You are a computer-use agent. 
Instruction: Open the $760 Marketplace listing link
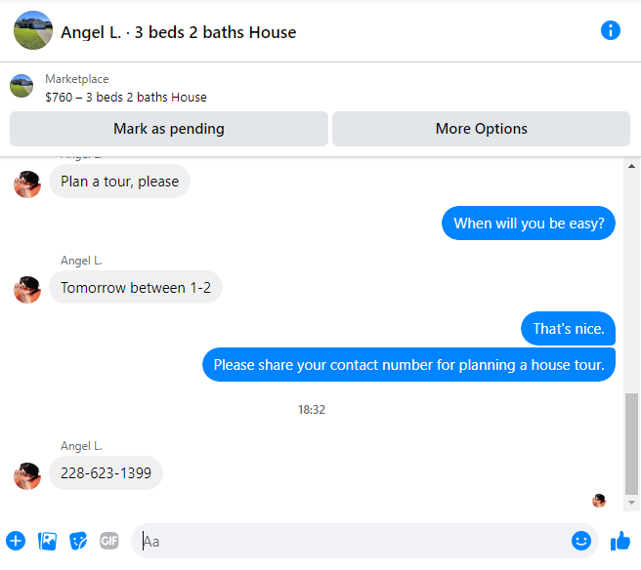coord(125,98)
